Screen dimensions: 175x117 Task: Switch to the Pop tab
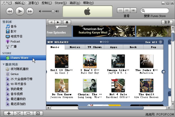pyautogui.click(x=153, y=47)
